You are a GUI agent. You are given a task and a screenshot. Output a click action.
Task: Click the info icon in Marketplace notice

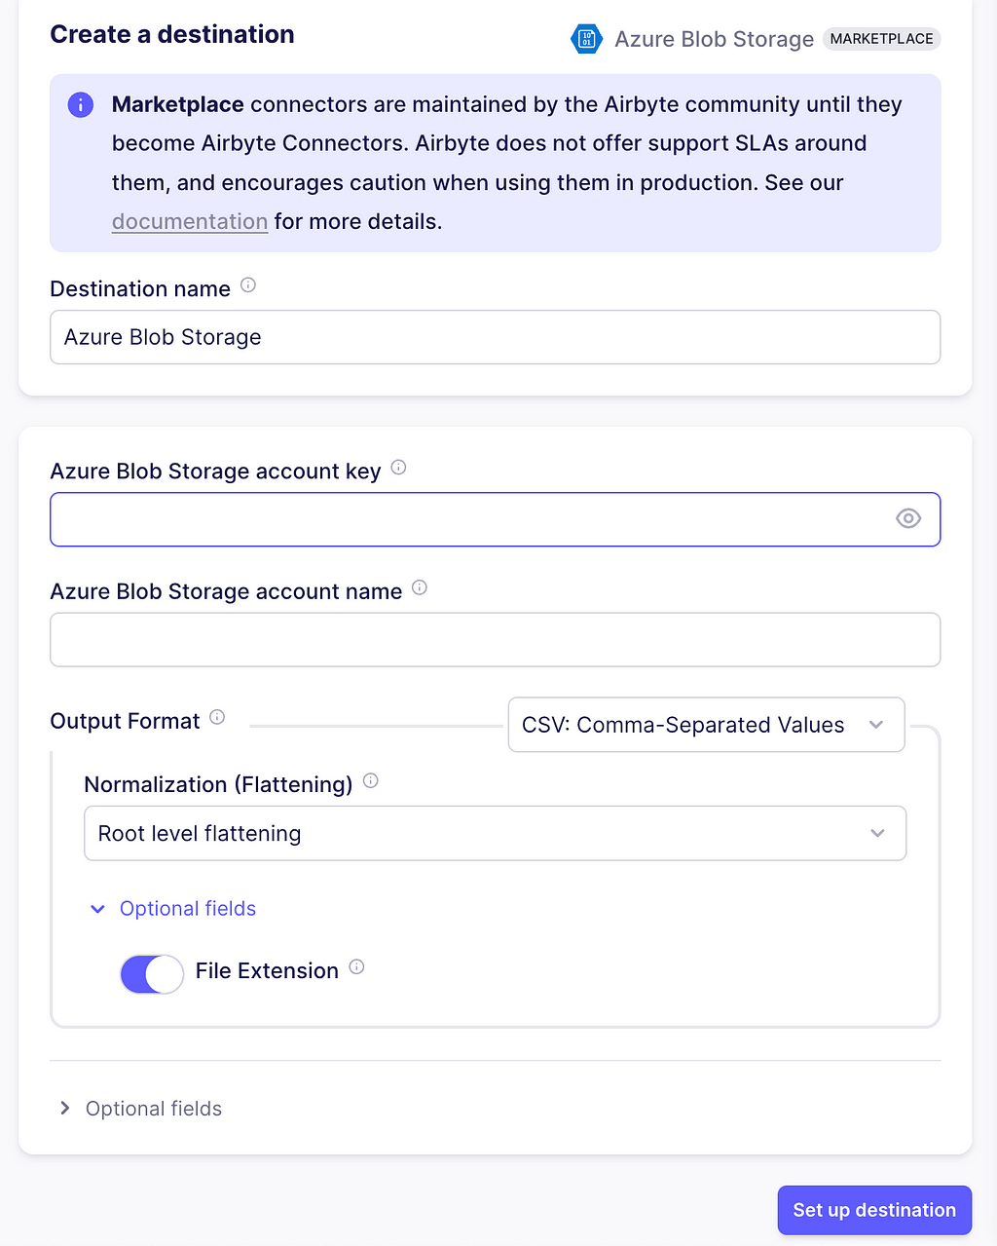(x=81, y=104)
